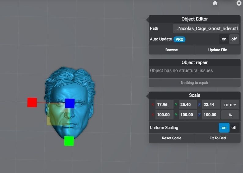Screen dimensions: 243x173
Task: Click the Update File button
Action: coord(218,50)
